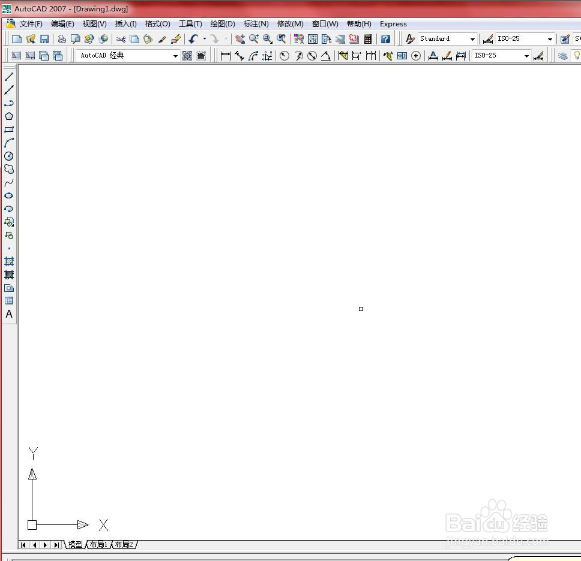Click the Table tool in draw toolbar

9,301
